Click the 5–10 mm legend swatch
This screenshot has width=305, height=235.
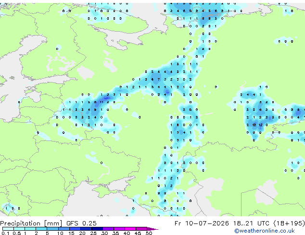click(52, 229)
